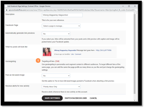Click the Like link in preview
The image size is (144, 108).
(72, 54)
